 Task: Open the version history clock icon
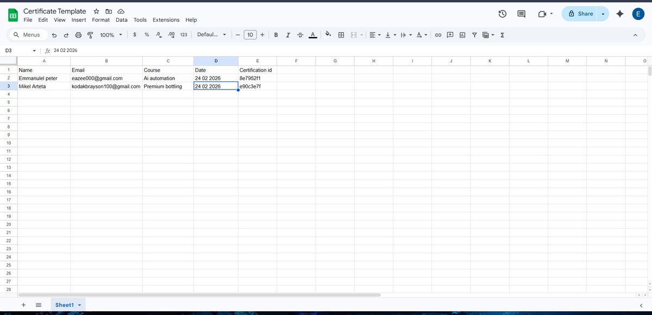[502, 14]
